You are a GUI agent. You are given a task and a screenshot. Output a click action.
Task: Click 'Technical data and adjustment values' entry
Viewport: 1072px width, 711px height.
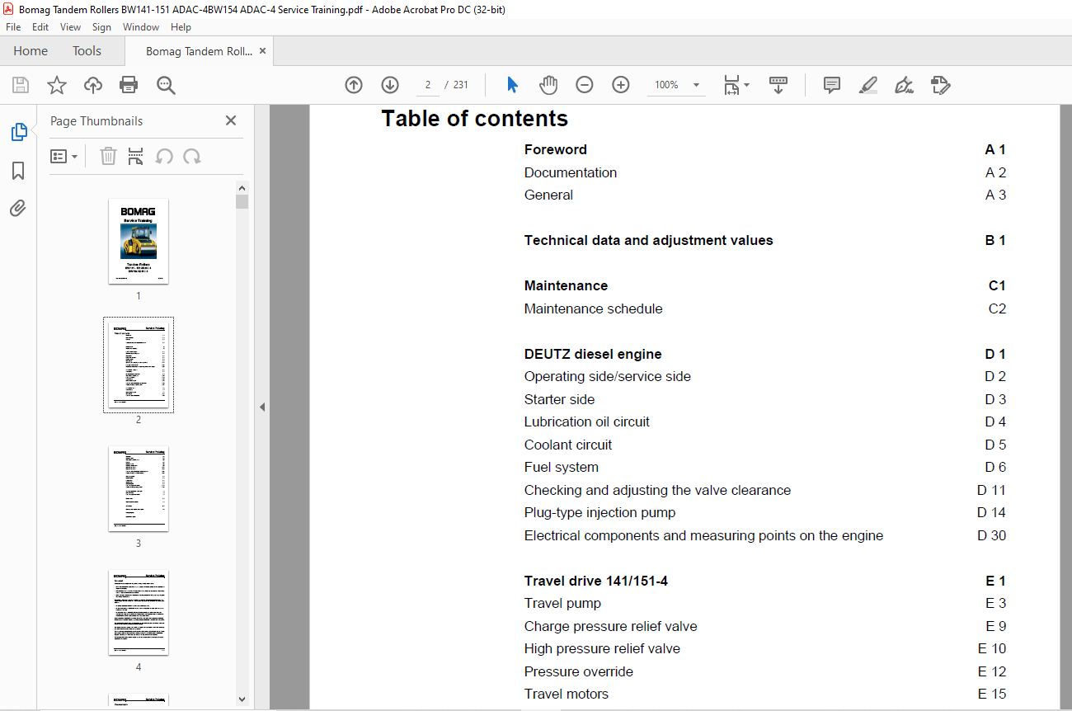pos(649,240)
